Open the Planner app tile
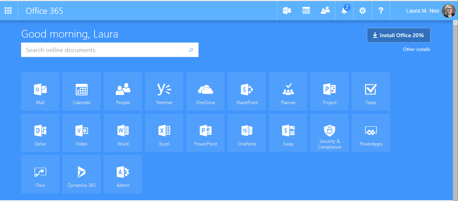458x201 pixels. [288, 92]
